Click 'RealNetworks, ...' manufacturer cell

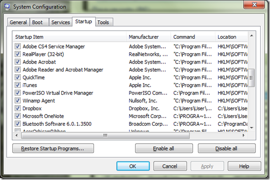(x=148, y=54)
